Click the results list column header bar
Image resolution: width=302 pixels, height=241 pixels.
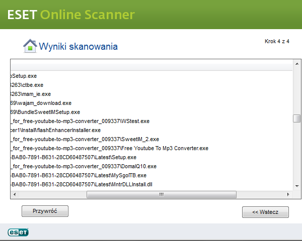click(152, 67)
